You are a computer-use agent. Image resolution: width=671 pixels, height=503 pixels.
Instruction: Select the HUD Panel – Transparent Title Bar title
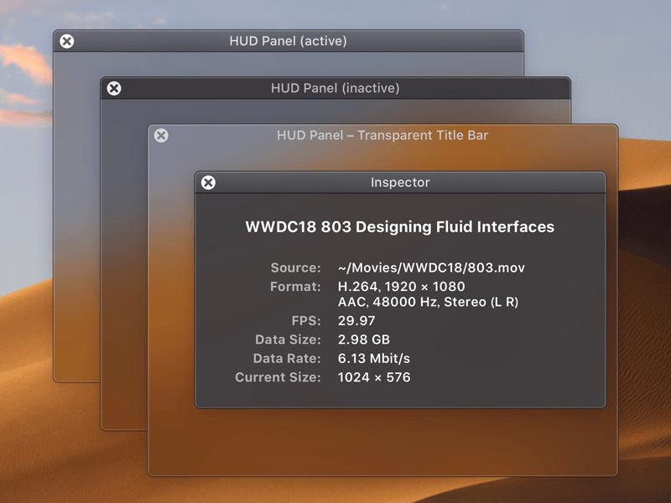(x=382, y=135)
